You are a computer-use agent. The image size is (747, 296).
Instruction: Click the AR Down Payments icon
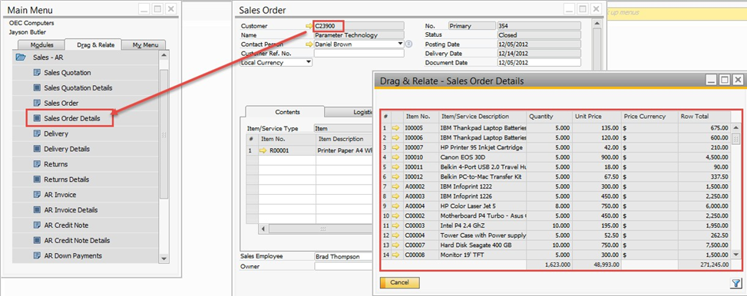[x=37, y=255]
